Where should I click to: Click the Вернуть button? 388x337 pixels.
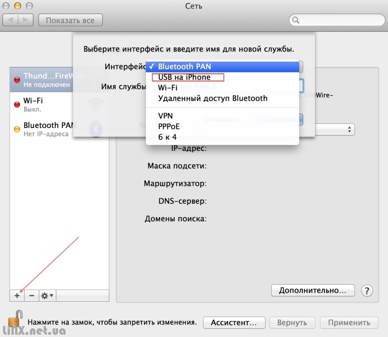tap(292, 322)
